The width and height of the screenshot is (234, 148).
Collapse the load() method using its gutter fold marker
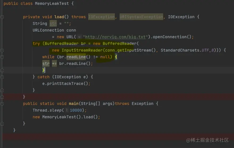pos(2,17)
